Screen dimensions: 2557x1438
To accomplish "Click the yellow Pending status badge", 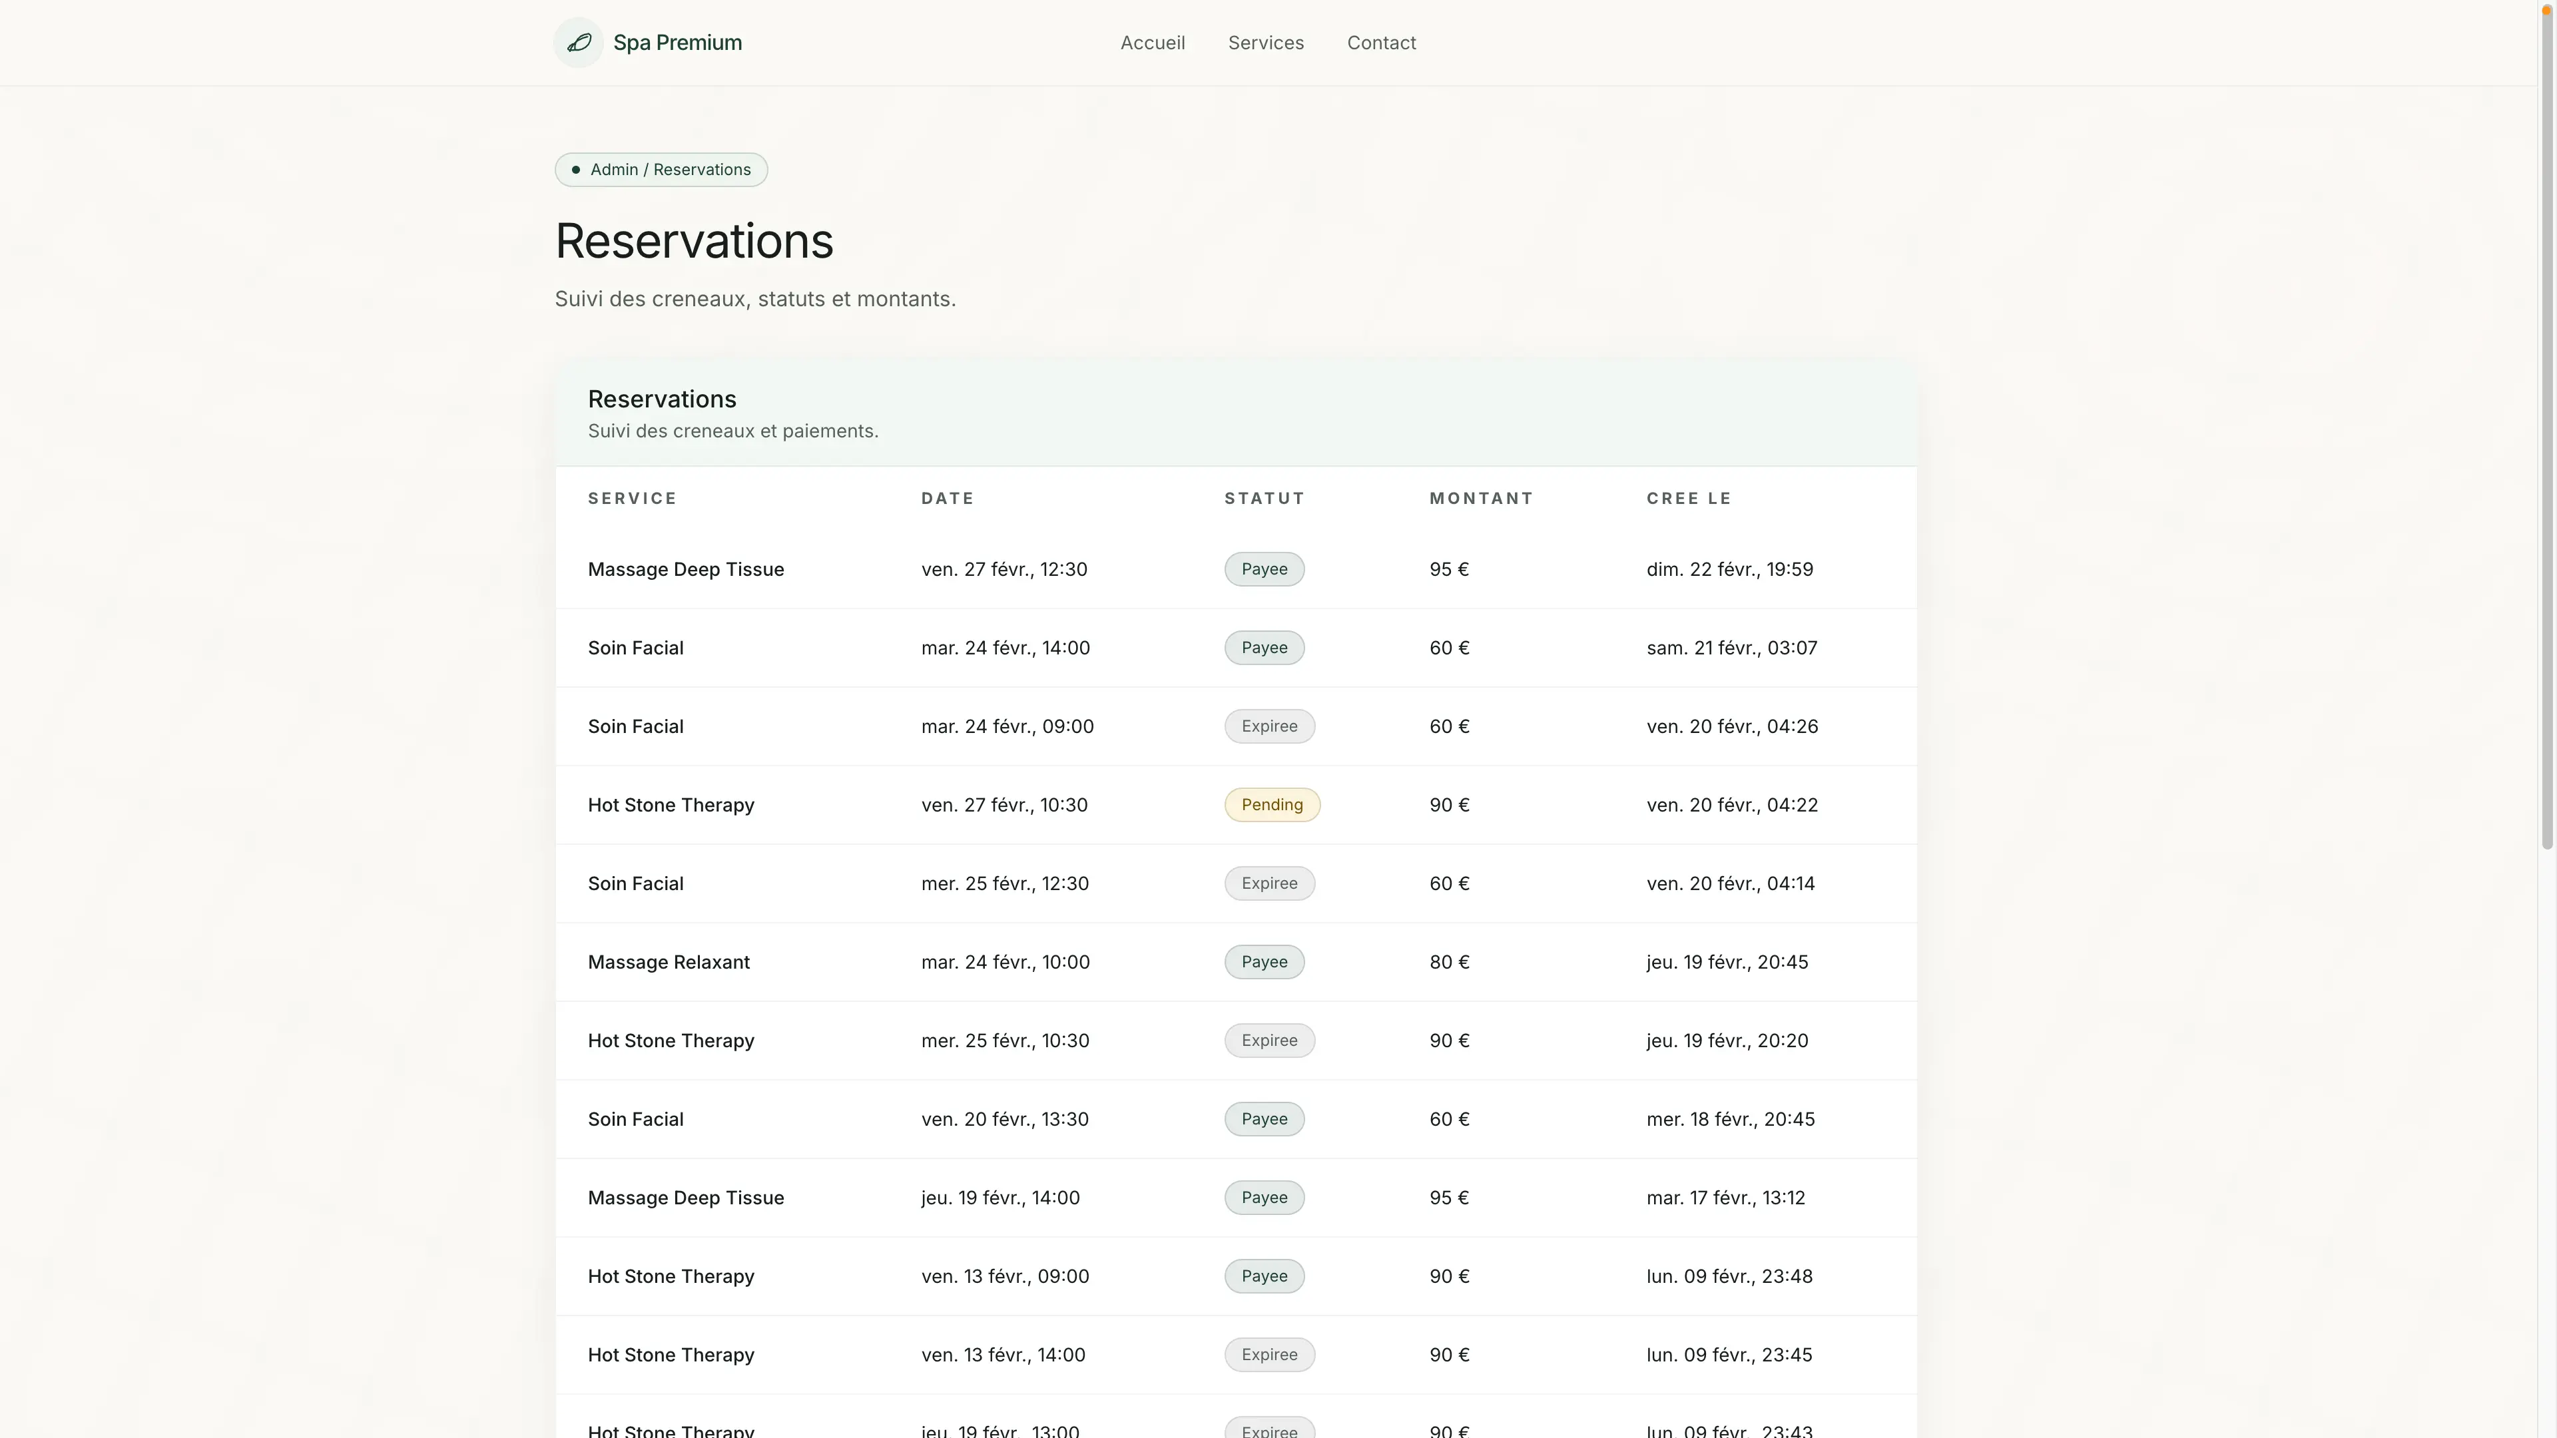I will tap(1271, 805).
